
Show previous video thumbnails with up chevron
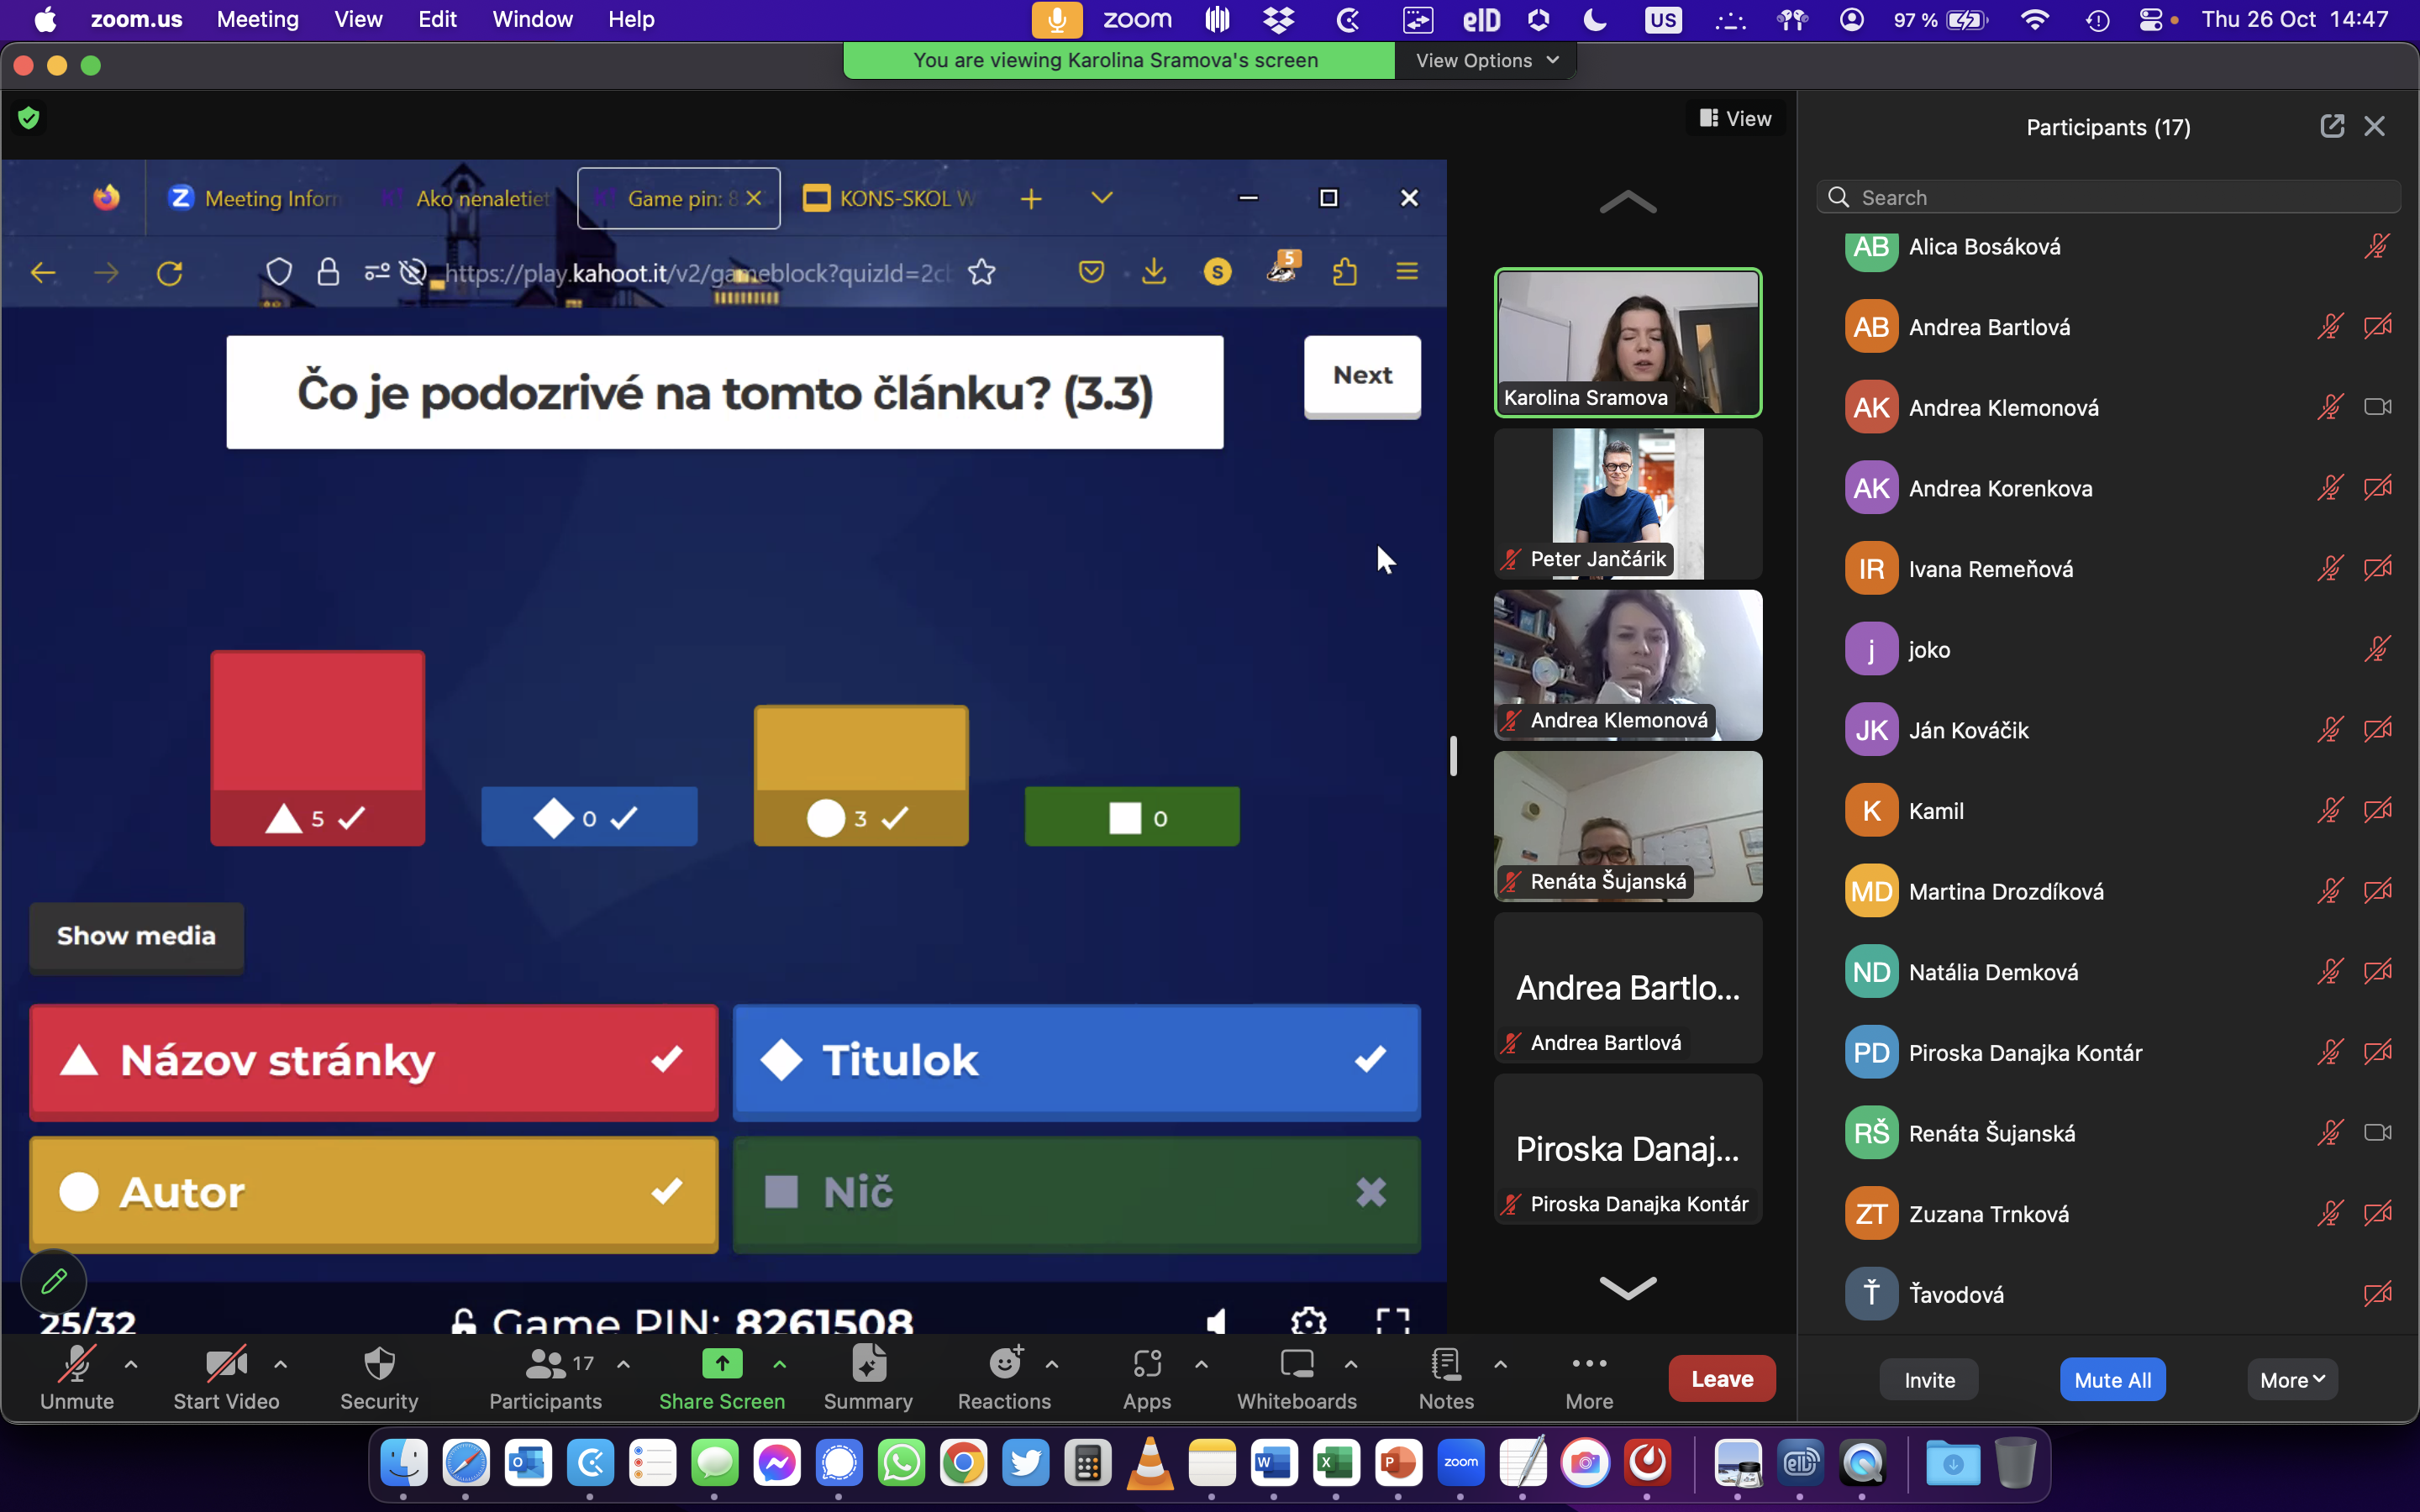tap(1628, 202)
